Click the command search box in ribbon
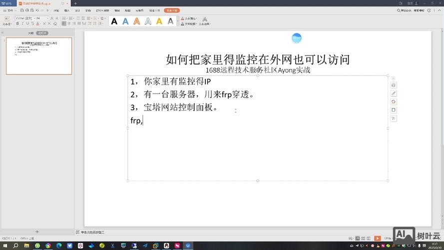This screenshot has width=444, height=250. click(x=411, y=10)
